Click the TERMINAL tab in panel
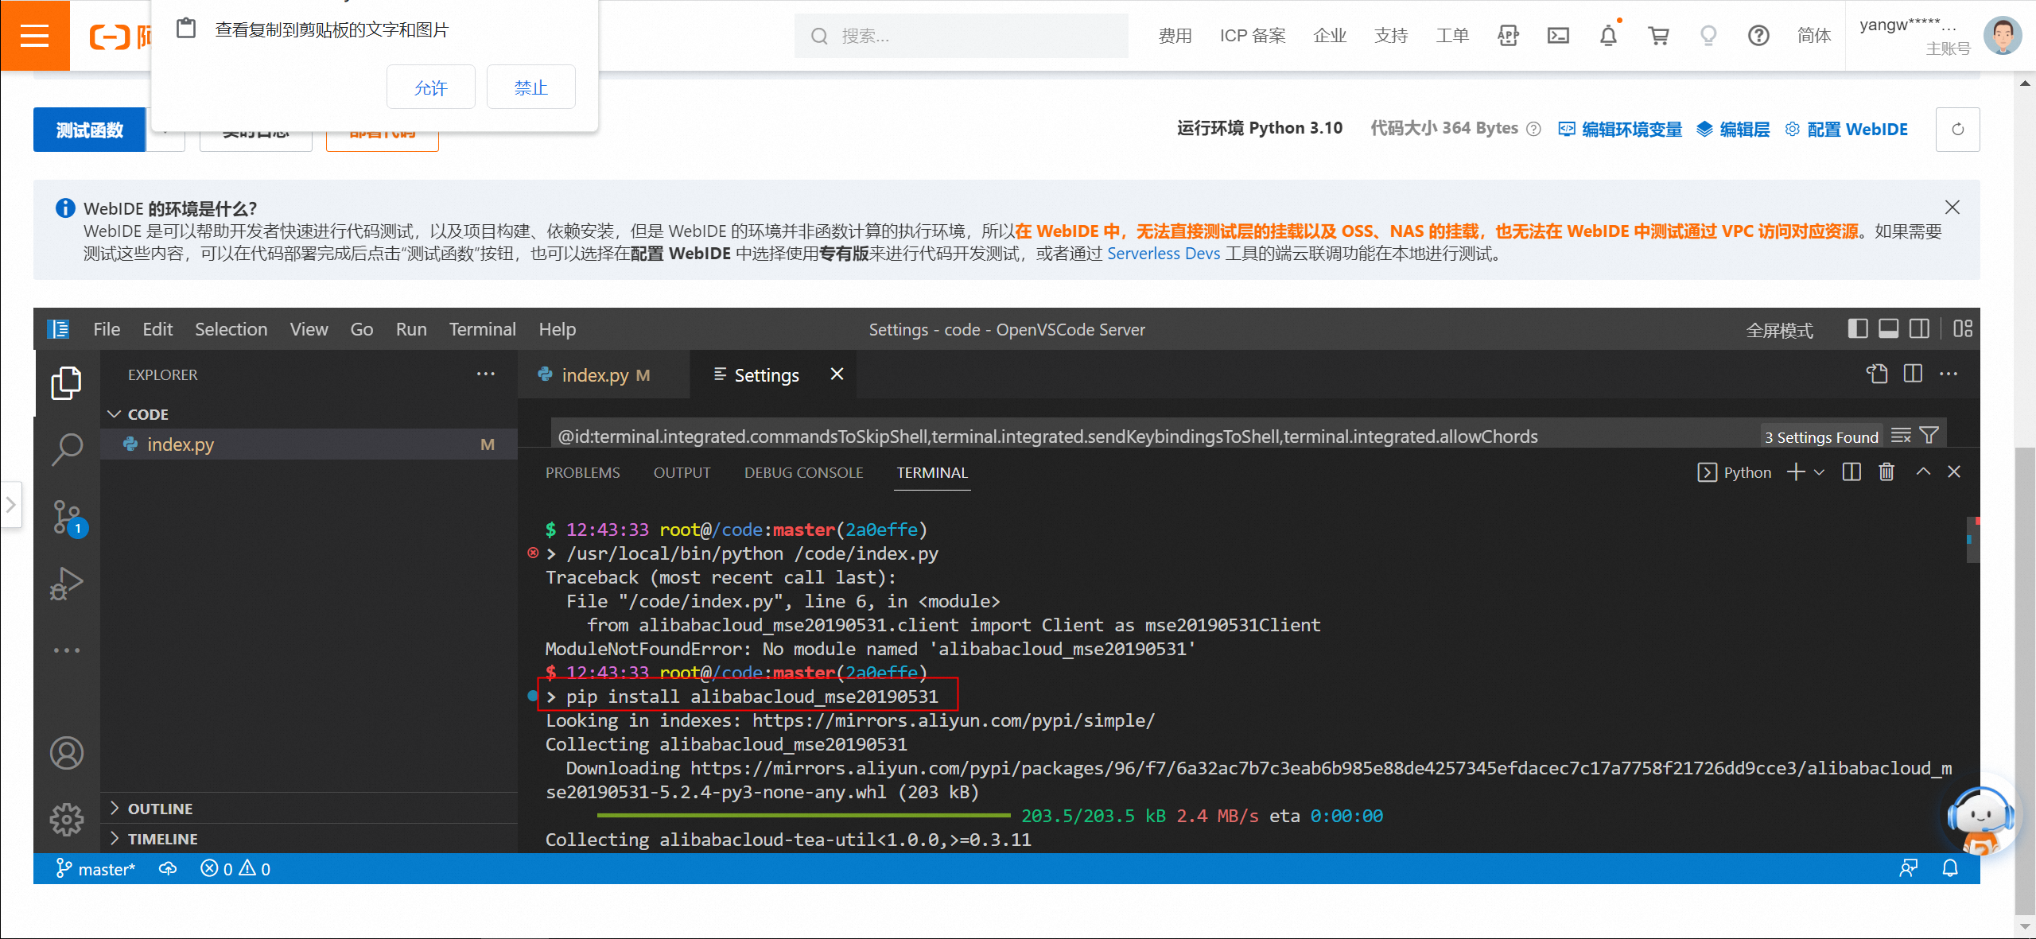The height and width of the screenshot is (939, 2036). 931,471
